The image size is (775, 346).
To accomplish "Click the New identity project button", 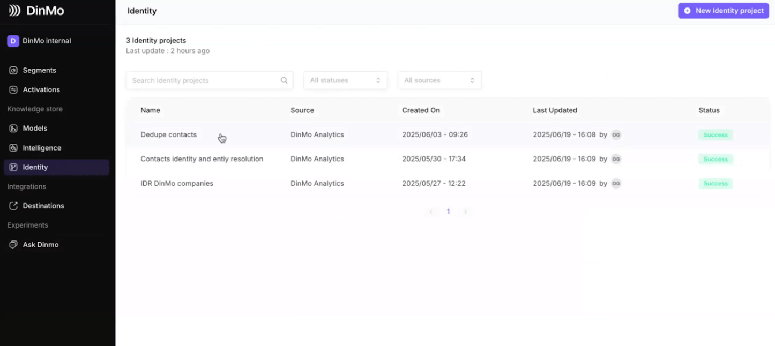I will [724, 11].
